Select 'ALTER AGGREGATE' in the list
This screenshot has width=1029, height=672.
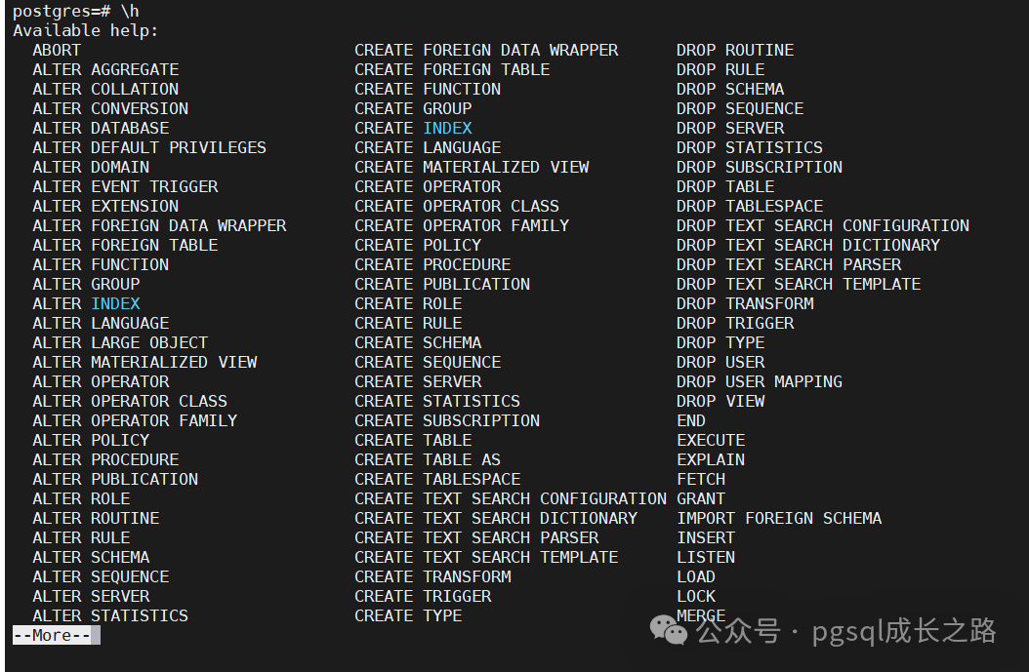pos(105,69)
